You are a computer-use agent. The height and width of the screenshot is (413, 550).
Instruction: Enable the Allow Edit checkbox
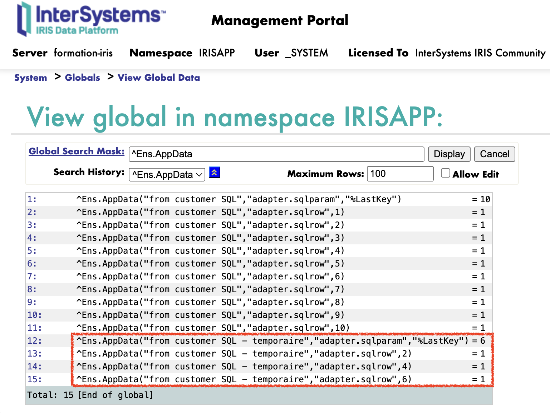point(445,173)
